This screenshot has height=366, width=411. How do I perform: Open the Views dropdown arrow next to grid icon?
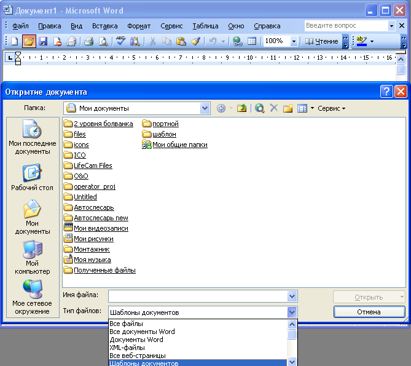click(312, 108)
